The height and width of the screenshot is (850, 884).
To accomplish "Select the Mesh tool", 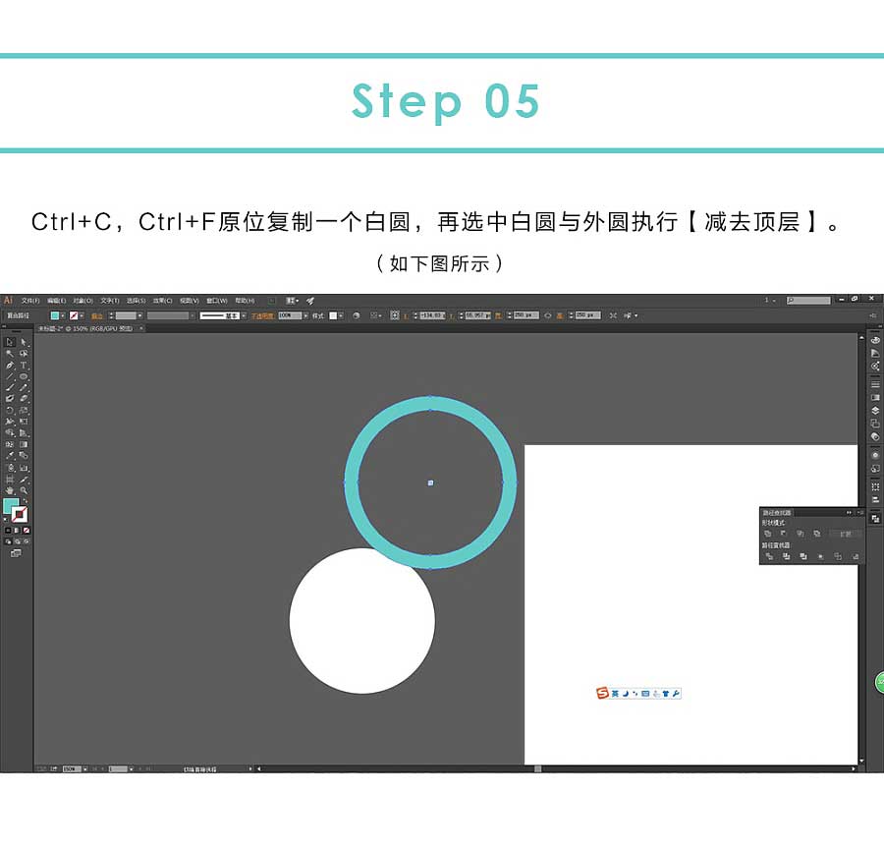I will [10, 444].
